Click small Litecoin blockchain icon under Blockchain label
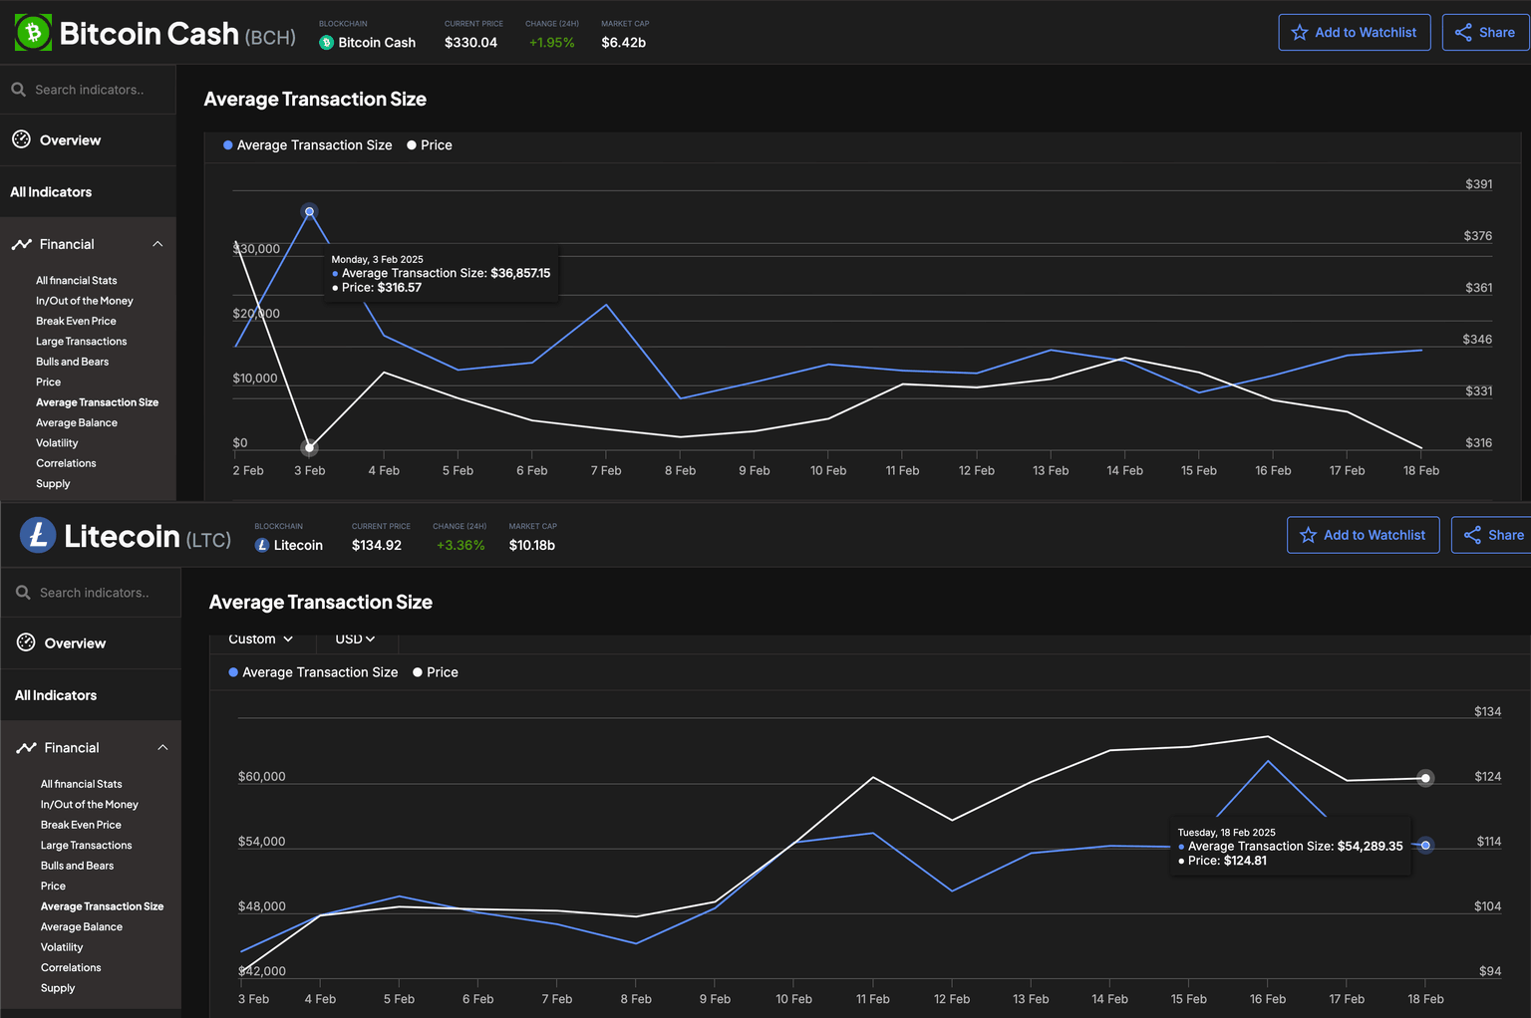Viewport: 1531px width, 1018px height. [262, 545]
